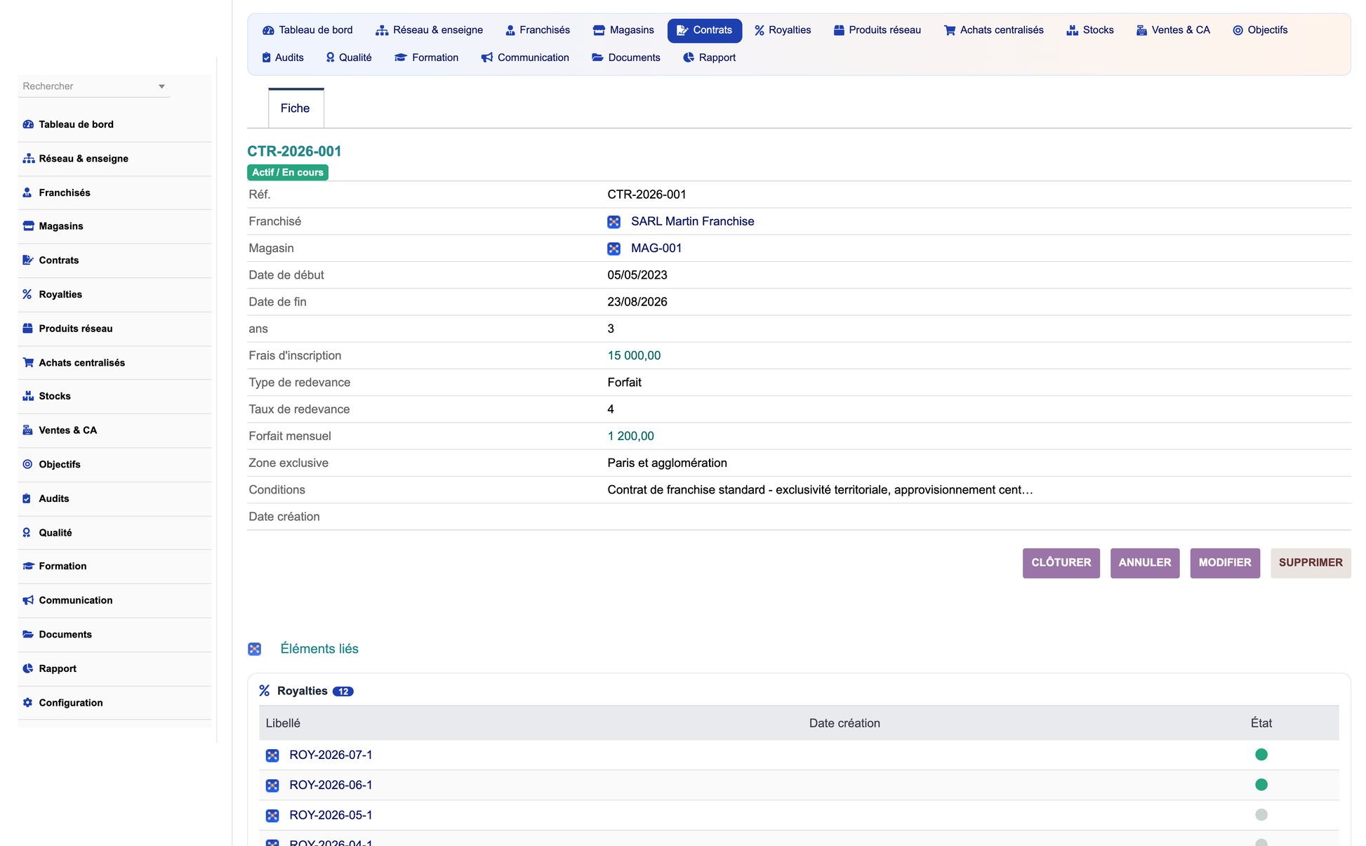Open Documents in top menu
Image resolution: width=1366 pixels, height=846 pixels.
coord(626,58)
